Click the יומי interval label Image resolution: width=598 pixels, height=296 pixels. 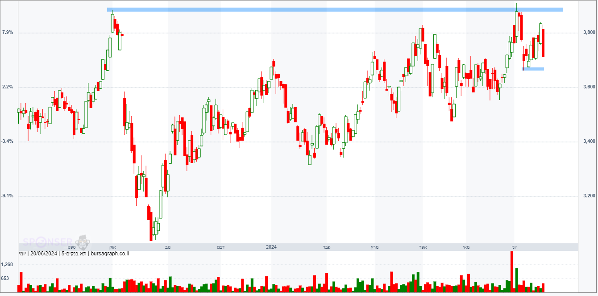pyautogui.click(x=22, y=254)
